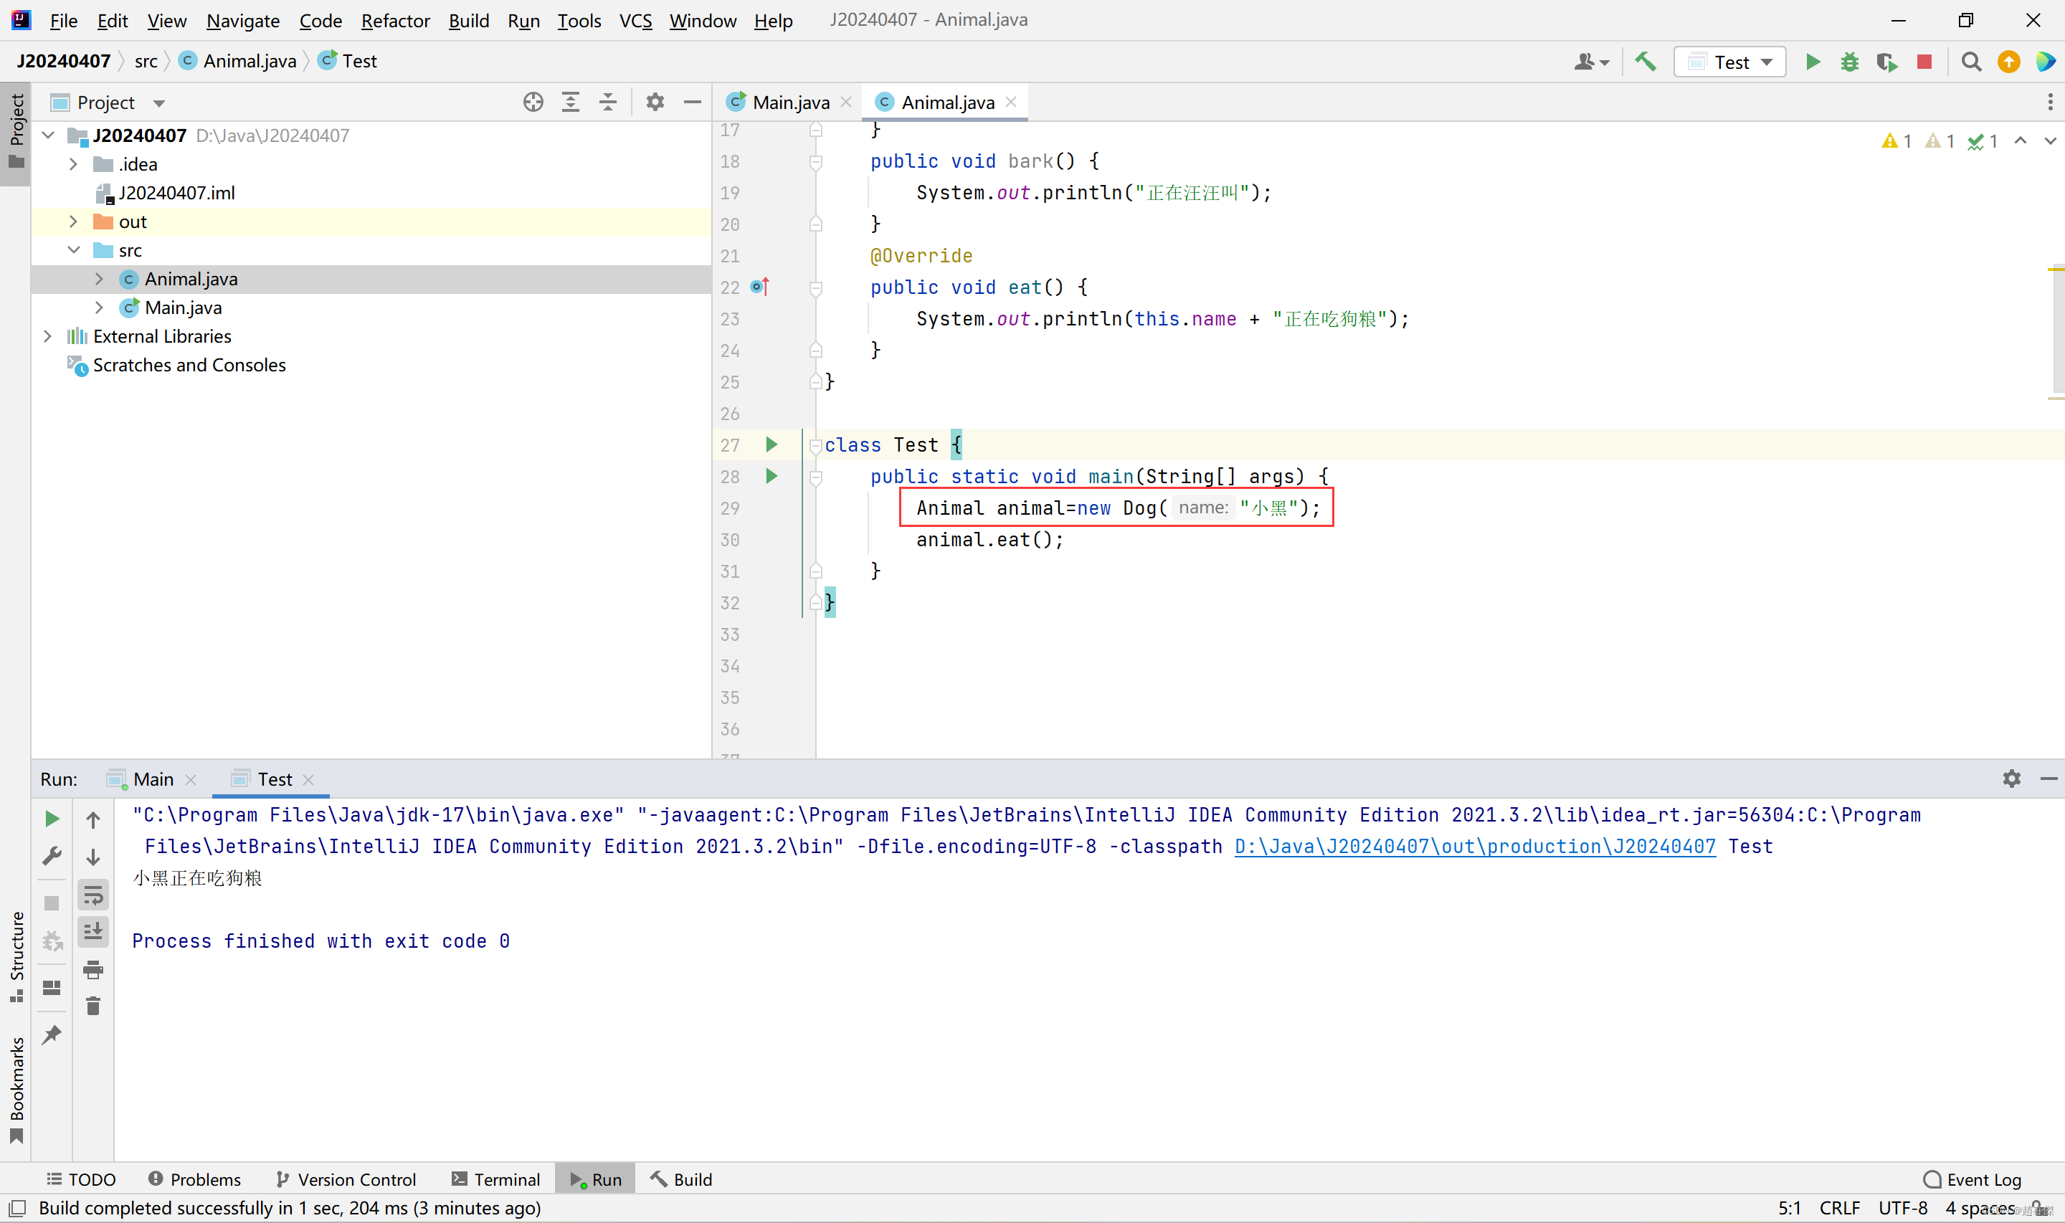Click the Debug bug icon in toolbar
Viewport: 2065px width, 1223px height.
(1849, 62)
